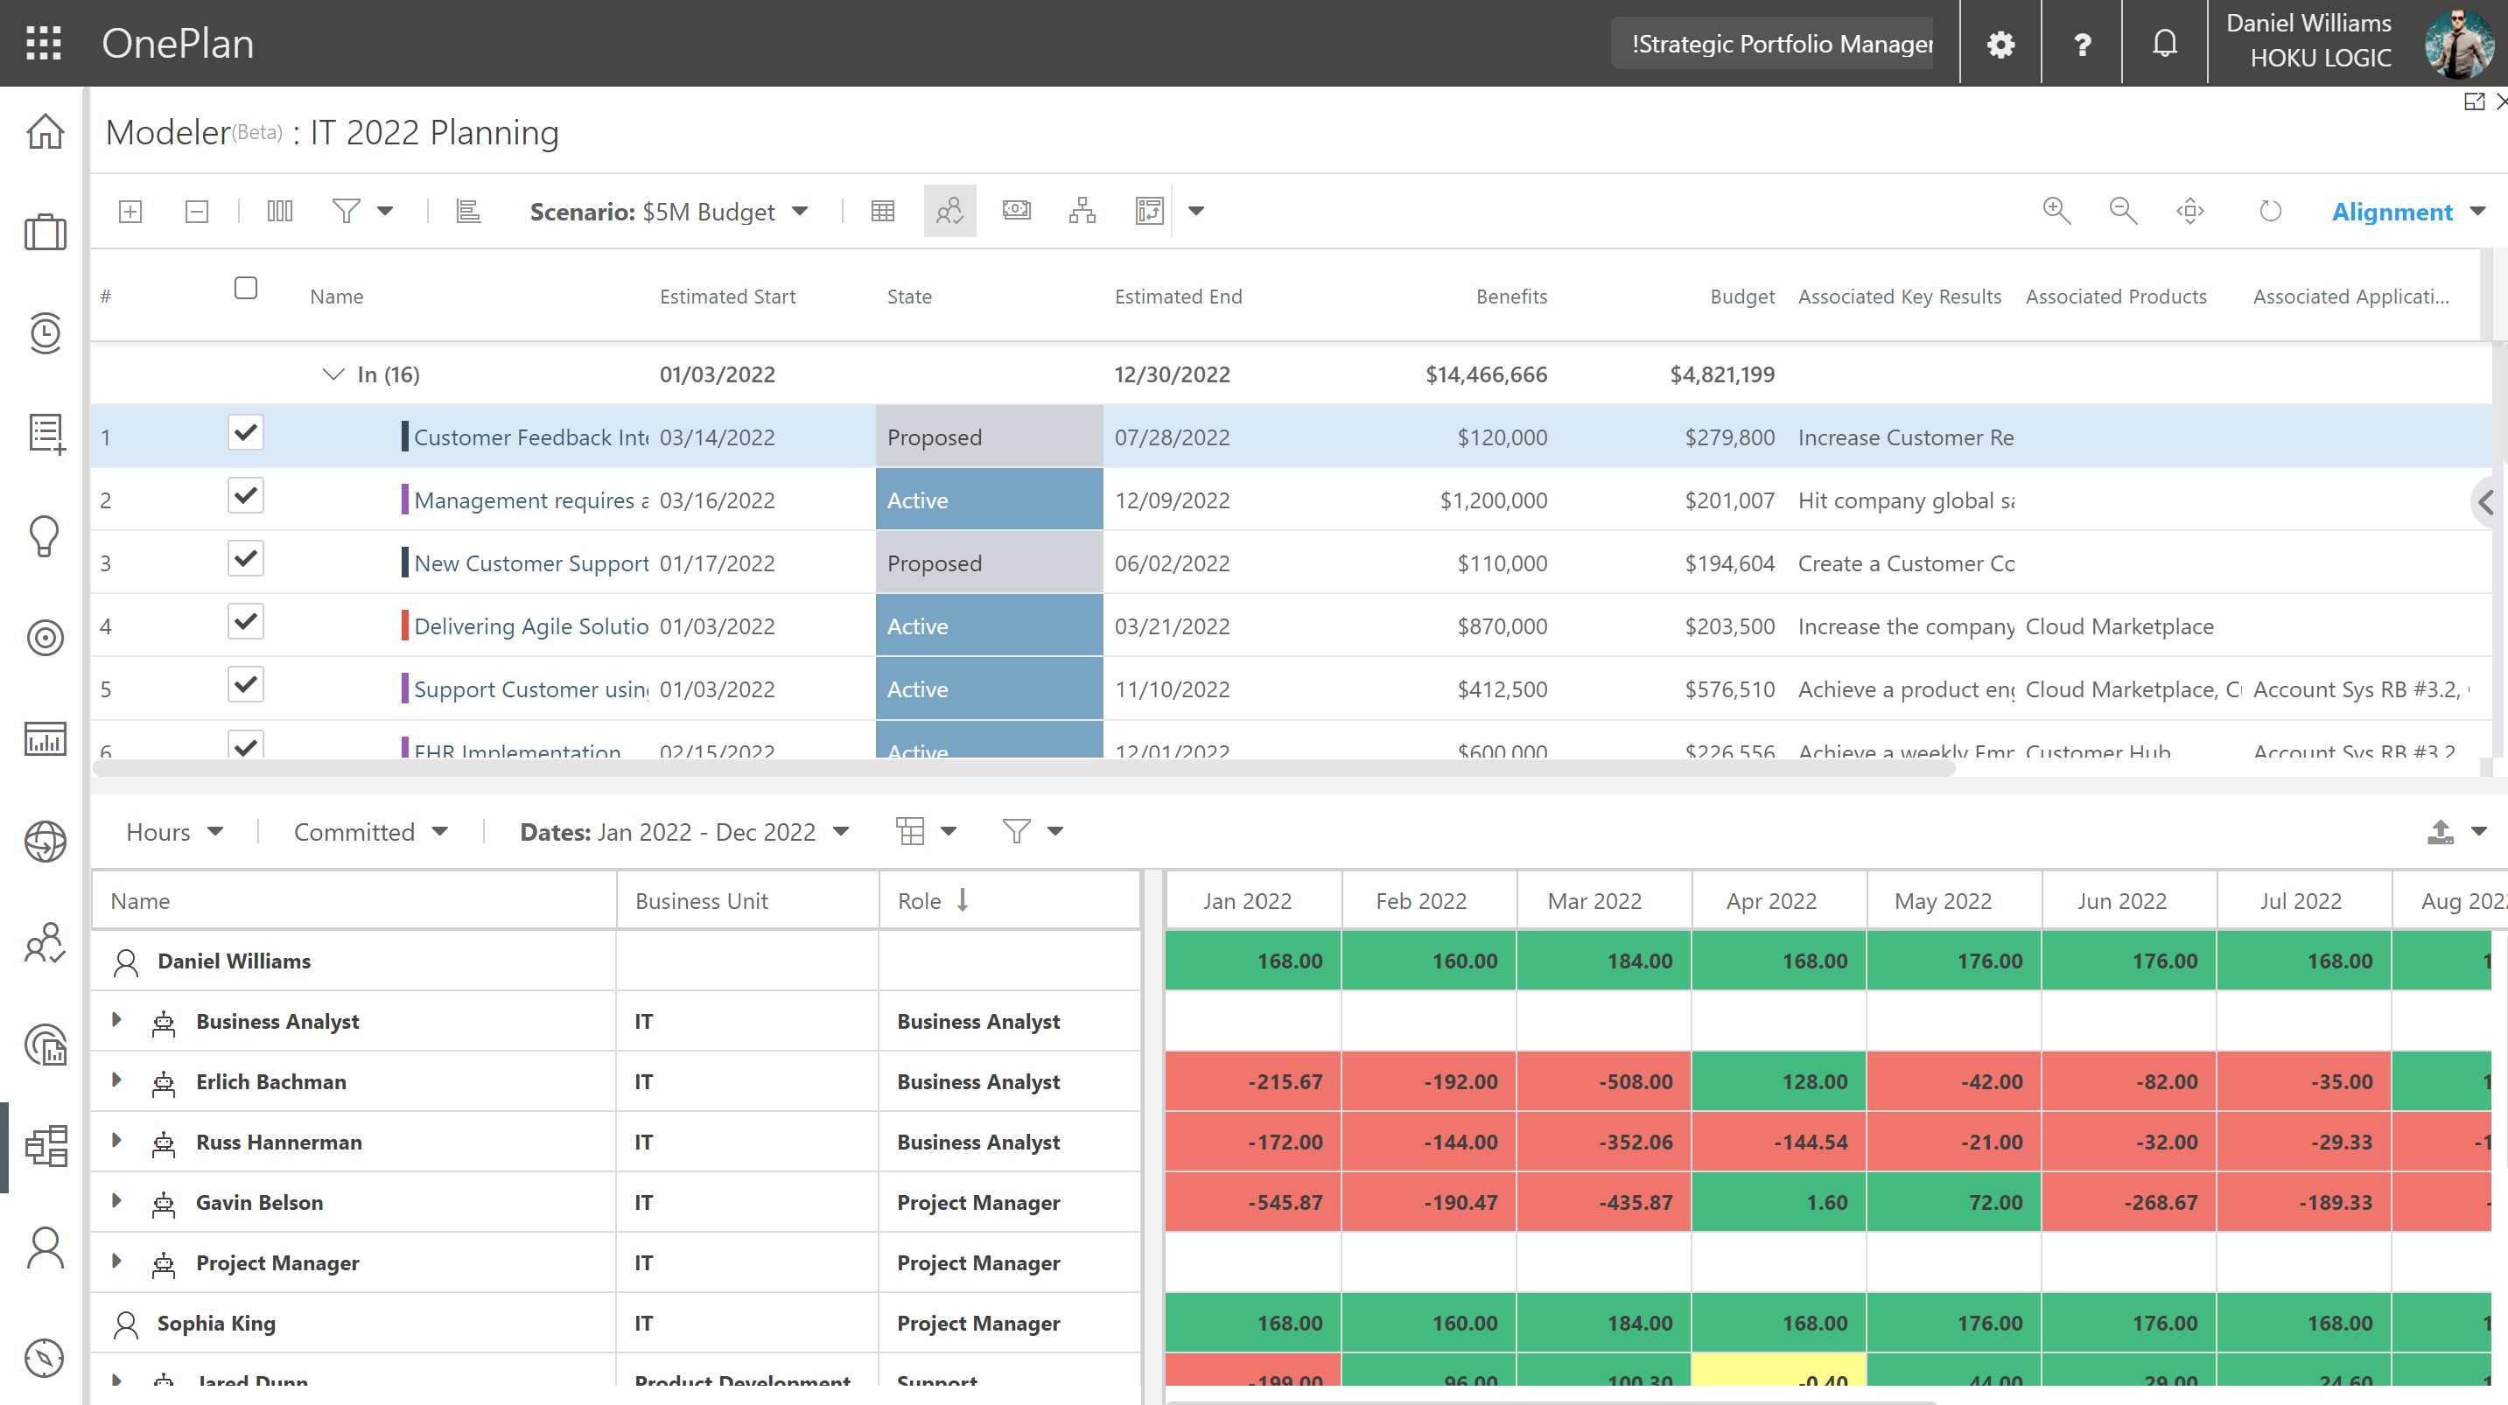Open the hierarchy org chart view icon
Viewport: 2508px width, 1405px height.
(x=1082, y=210)
